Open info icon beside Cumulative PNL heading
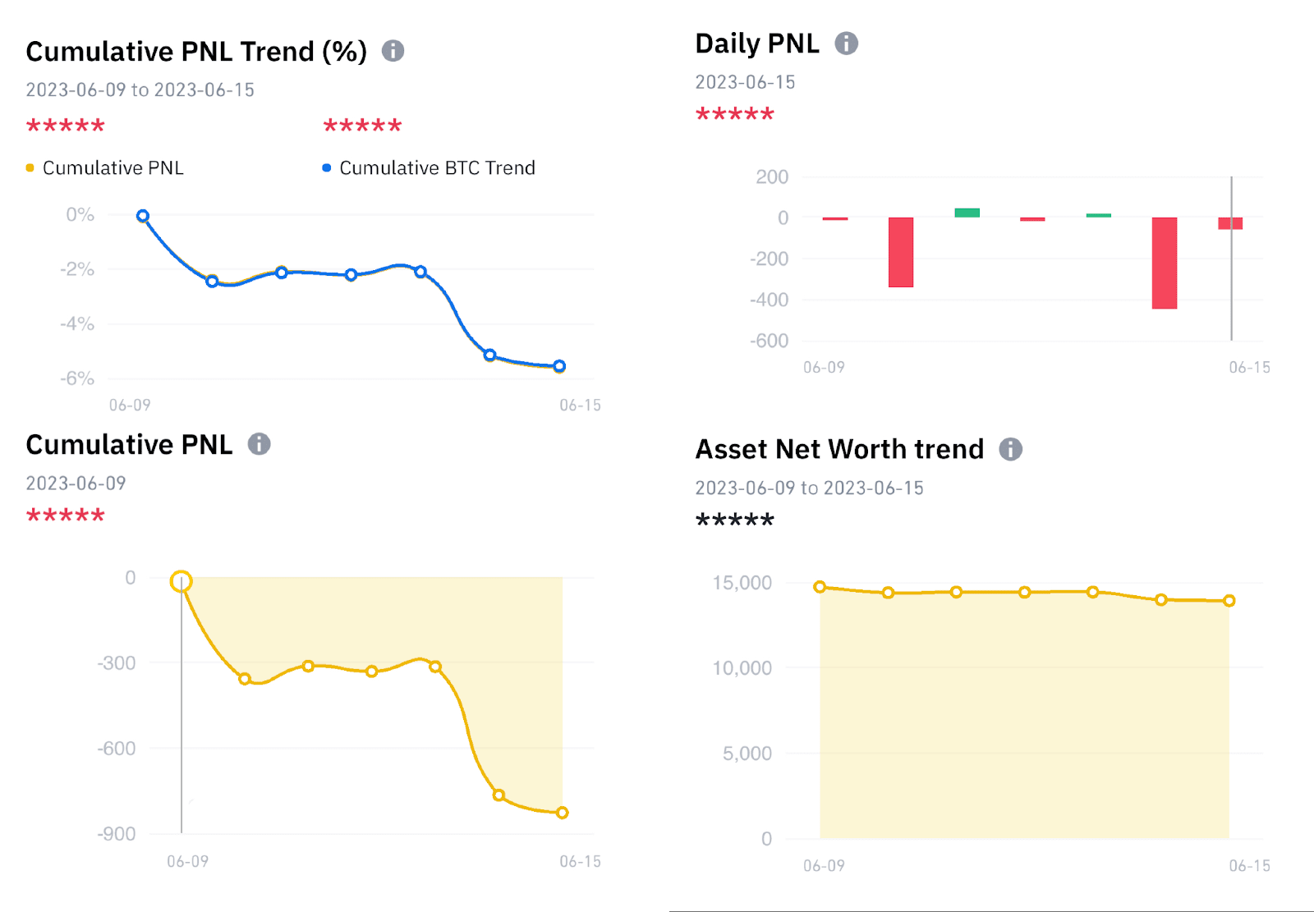This screenshot has height=912, width=1314. [260, 444]
